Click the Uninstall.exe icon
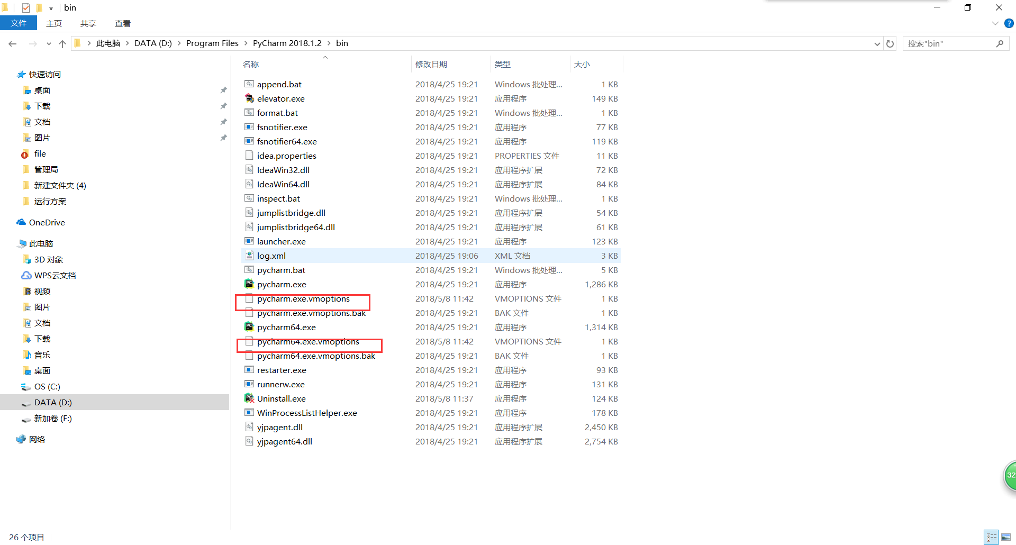This screenshot has width=1016, height=545. (x=249, y=398)
